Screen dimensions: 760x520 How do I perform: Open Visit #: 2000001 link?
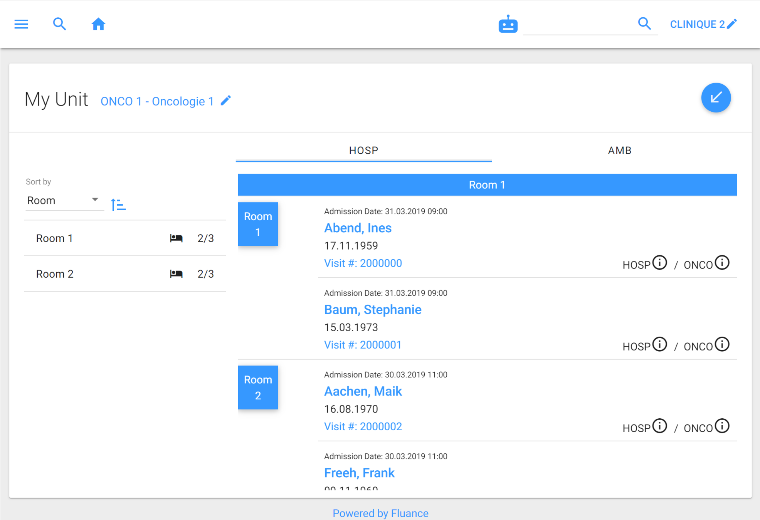(x=363, y=345)
